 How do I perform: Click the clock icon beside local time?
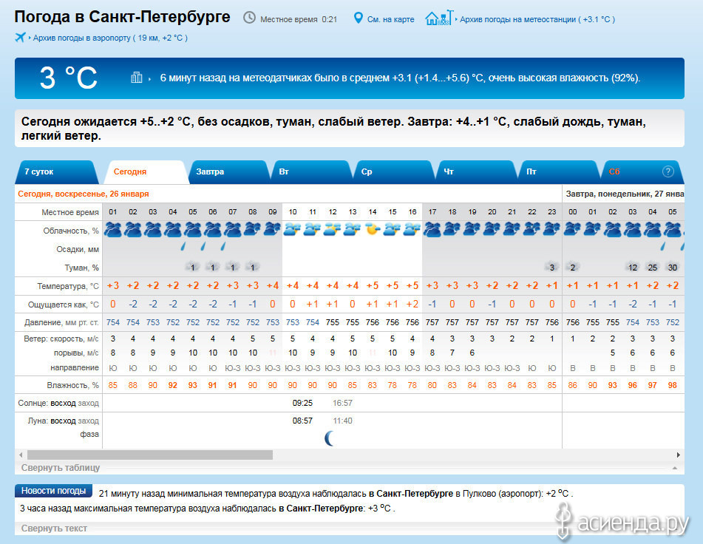pos(249,18)
